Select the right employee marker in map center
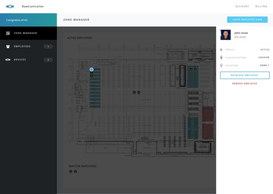This screenshot has width=273, height=194. (139, 92)
